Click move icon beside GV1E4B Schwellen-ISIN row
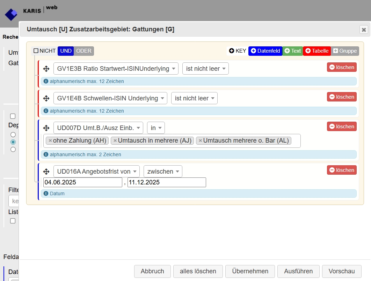The height and width of the screenshot is (281, 371). [x=46, y=98]
